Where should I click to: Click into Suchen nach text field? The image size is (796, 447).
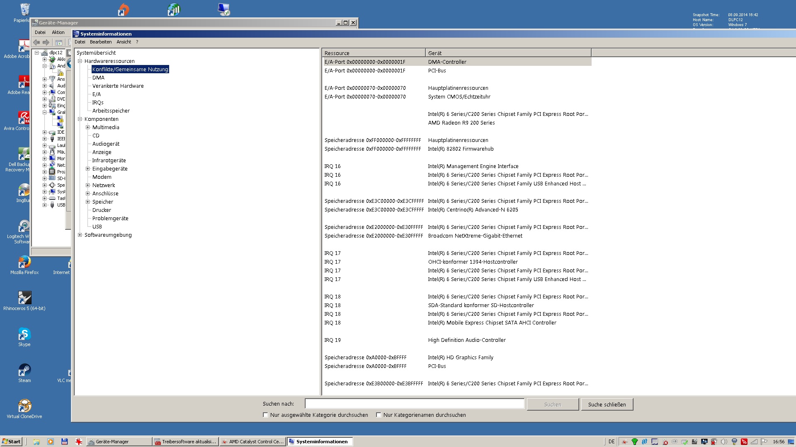click(415, 404)
